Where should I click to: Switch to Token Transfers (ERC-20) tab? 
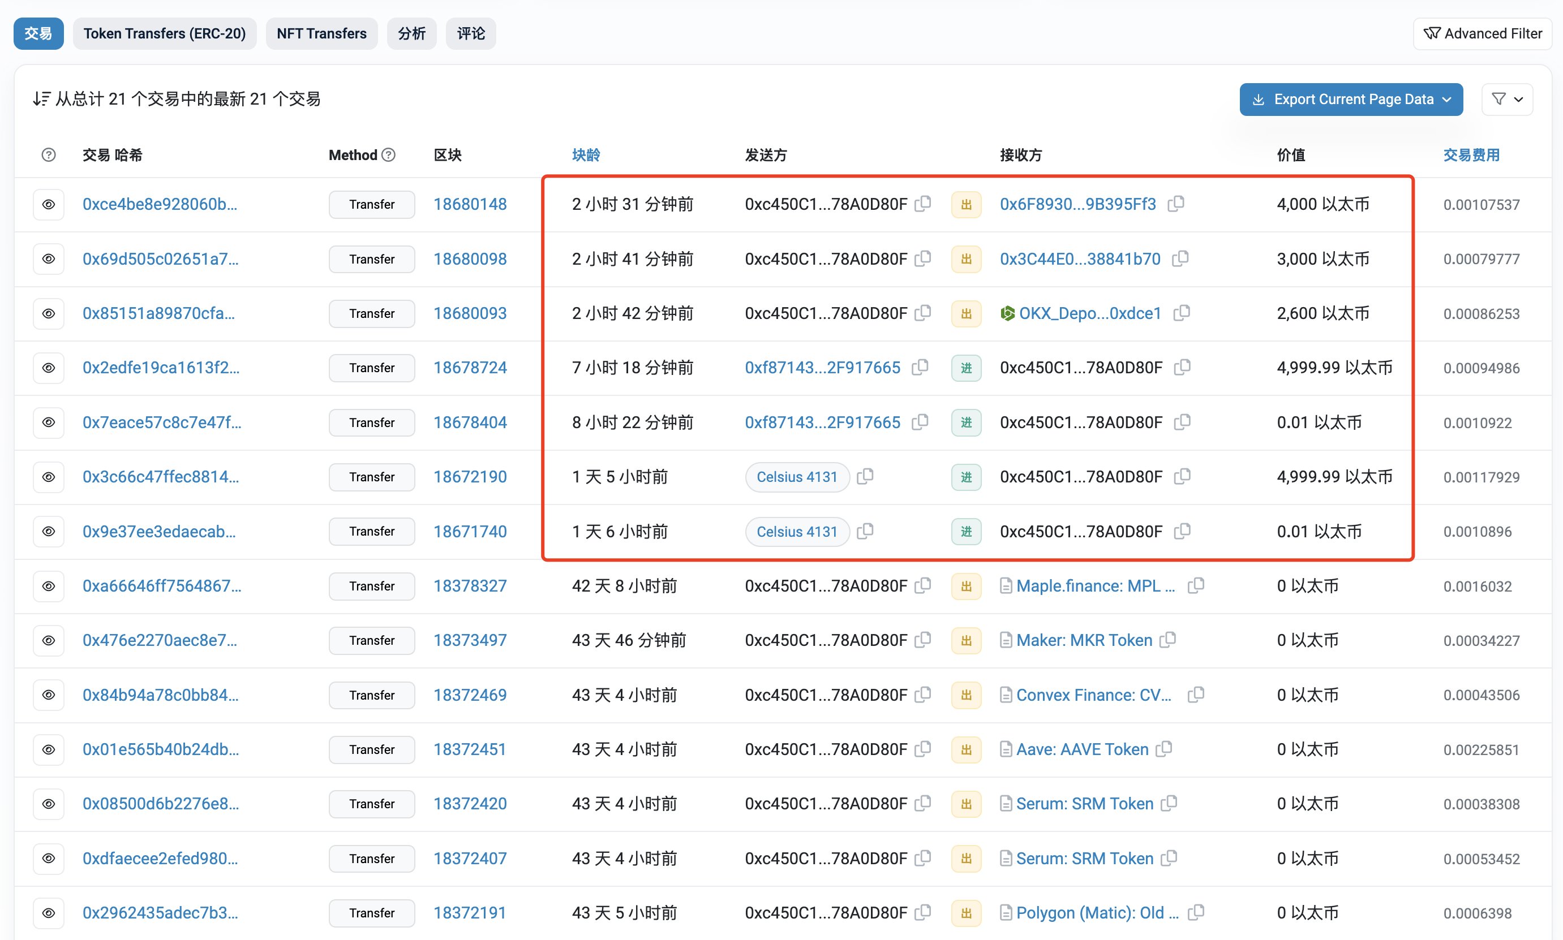tap(165, 33)
